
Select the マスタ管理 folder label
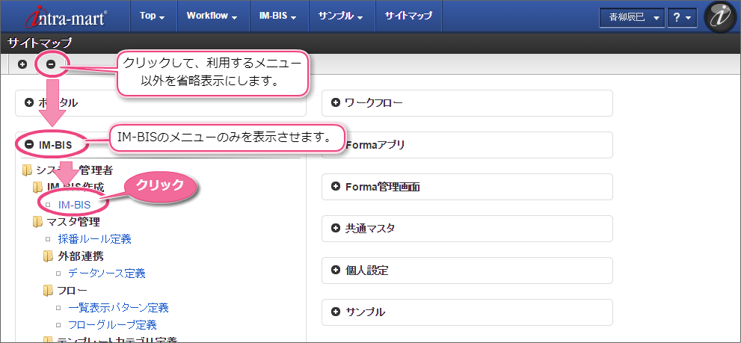73,222
